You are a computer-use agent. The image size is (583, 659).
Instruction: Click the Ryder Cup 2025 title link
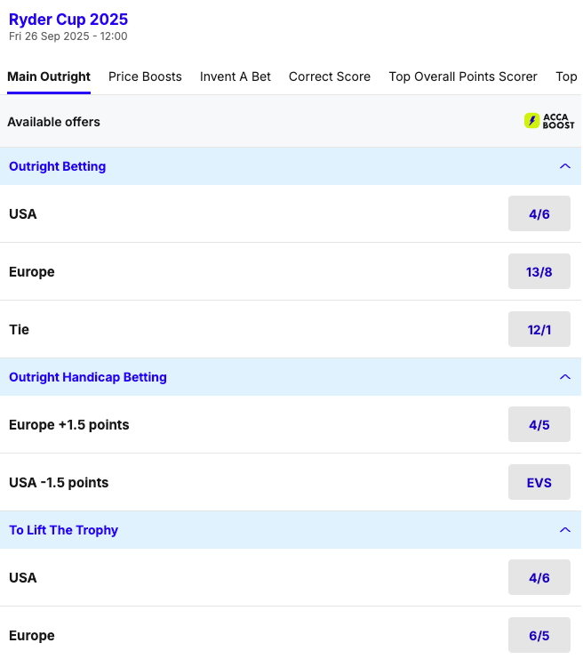point(68,20)
